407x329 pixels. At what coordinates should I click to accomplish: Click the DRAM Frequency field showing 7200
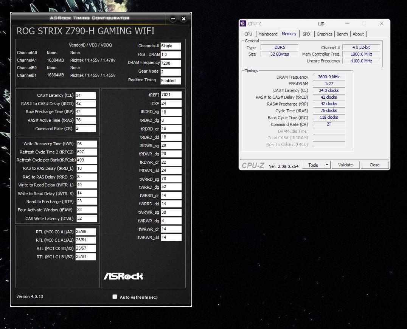click(171, 63)
